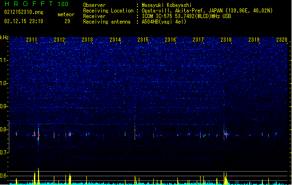Image resolution: width=292 pixels, height=185 pixels.
Task: Click time marker 2317
Action: (x=198, y=39)
